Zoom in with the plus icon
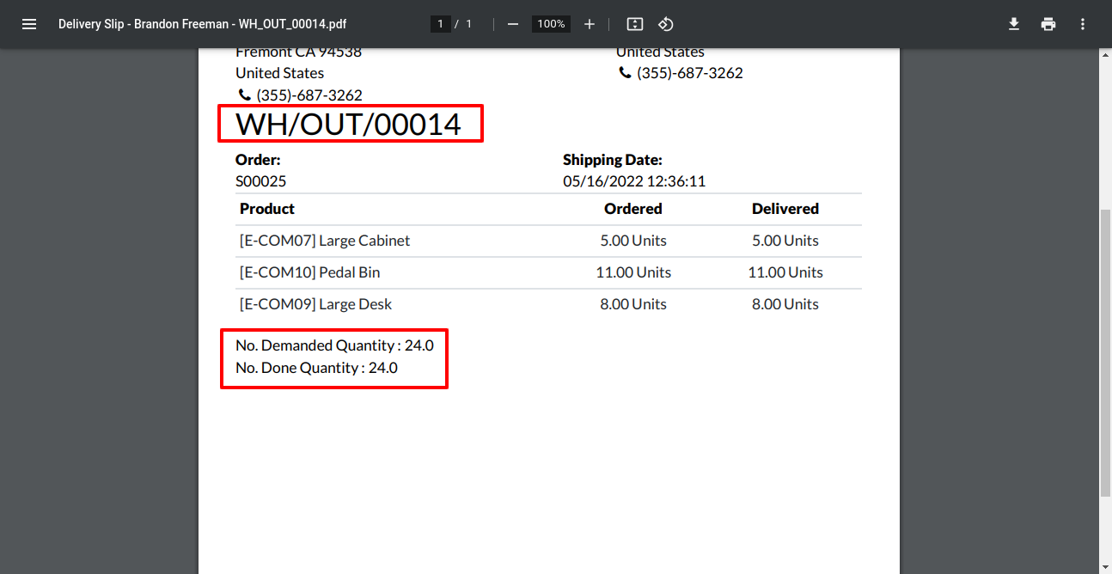Viewport: 1112px width, 574px height. pyautogui.click(x=590, y=24)
